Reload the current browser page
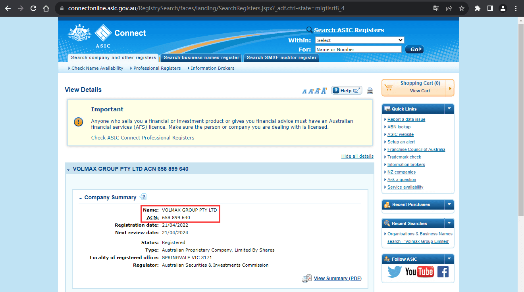 tap(33, 8)
